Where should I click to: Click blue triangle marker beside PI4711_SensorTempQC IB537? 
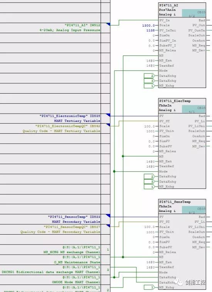coord(108,226)
